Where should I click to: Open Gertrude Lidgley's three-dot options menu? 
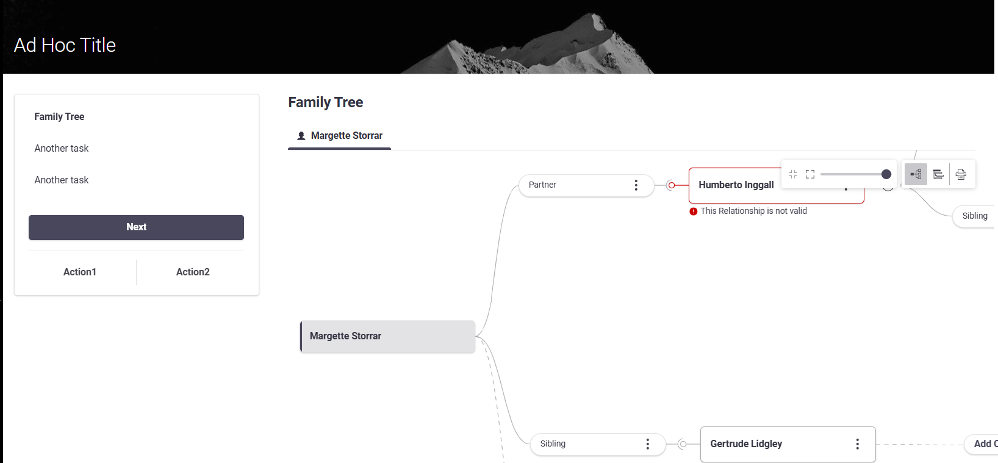857,444
